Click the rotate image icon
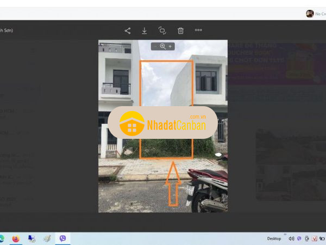This screenshot has height=245, width=326. pos(162,30)
